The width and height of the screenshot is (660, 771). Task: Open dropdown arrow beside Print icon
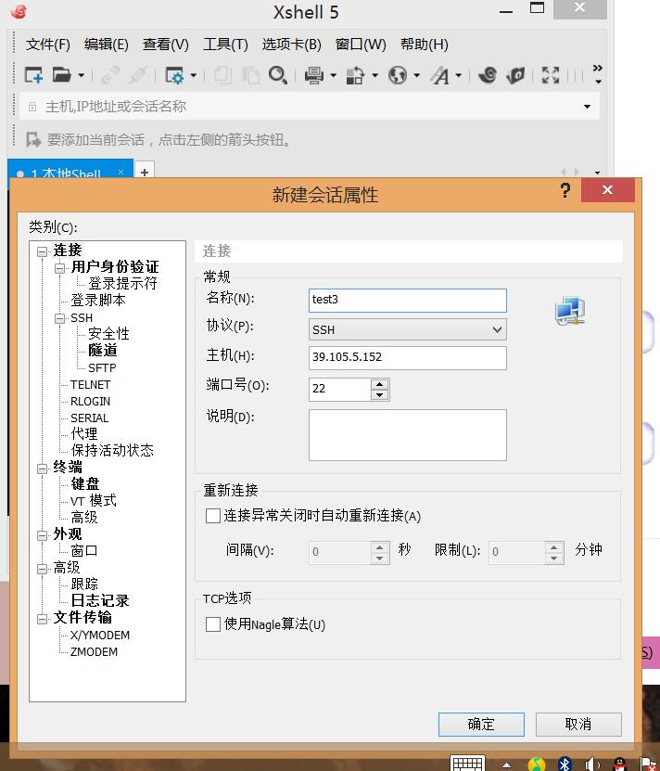pos(333,76)
